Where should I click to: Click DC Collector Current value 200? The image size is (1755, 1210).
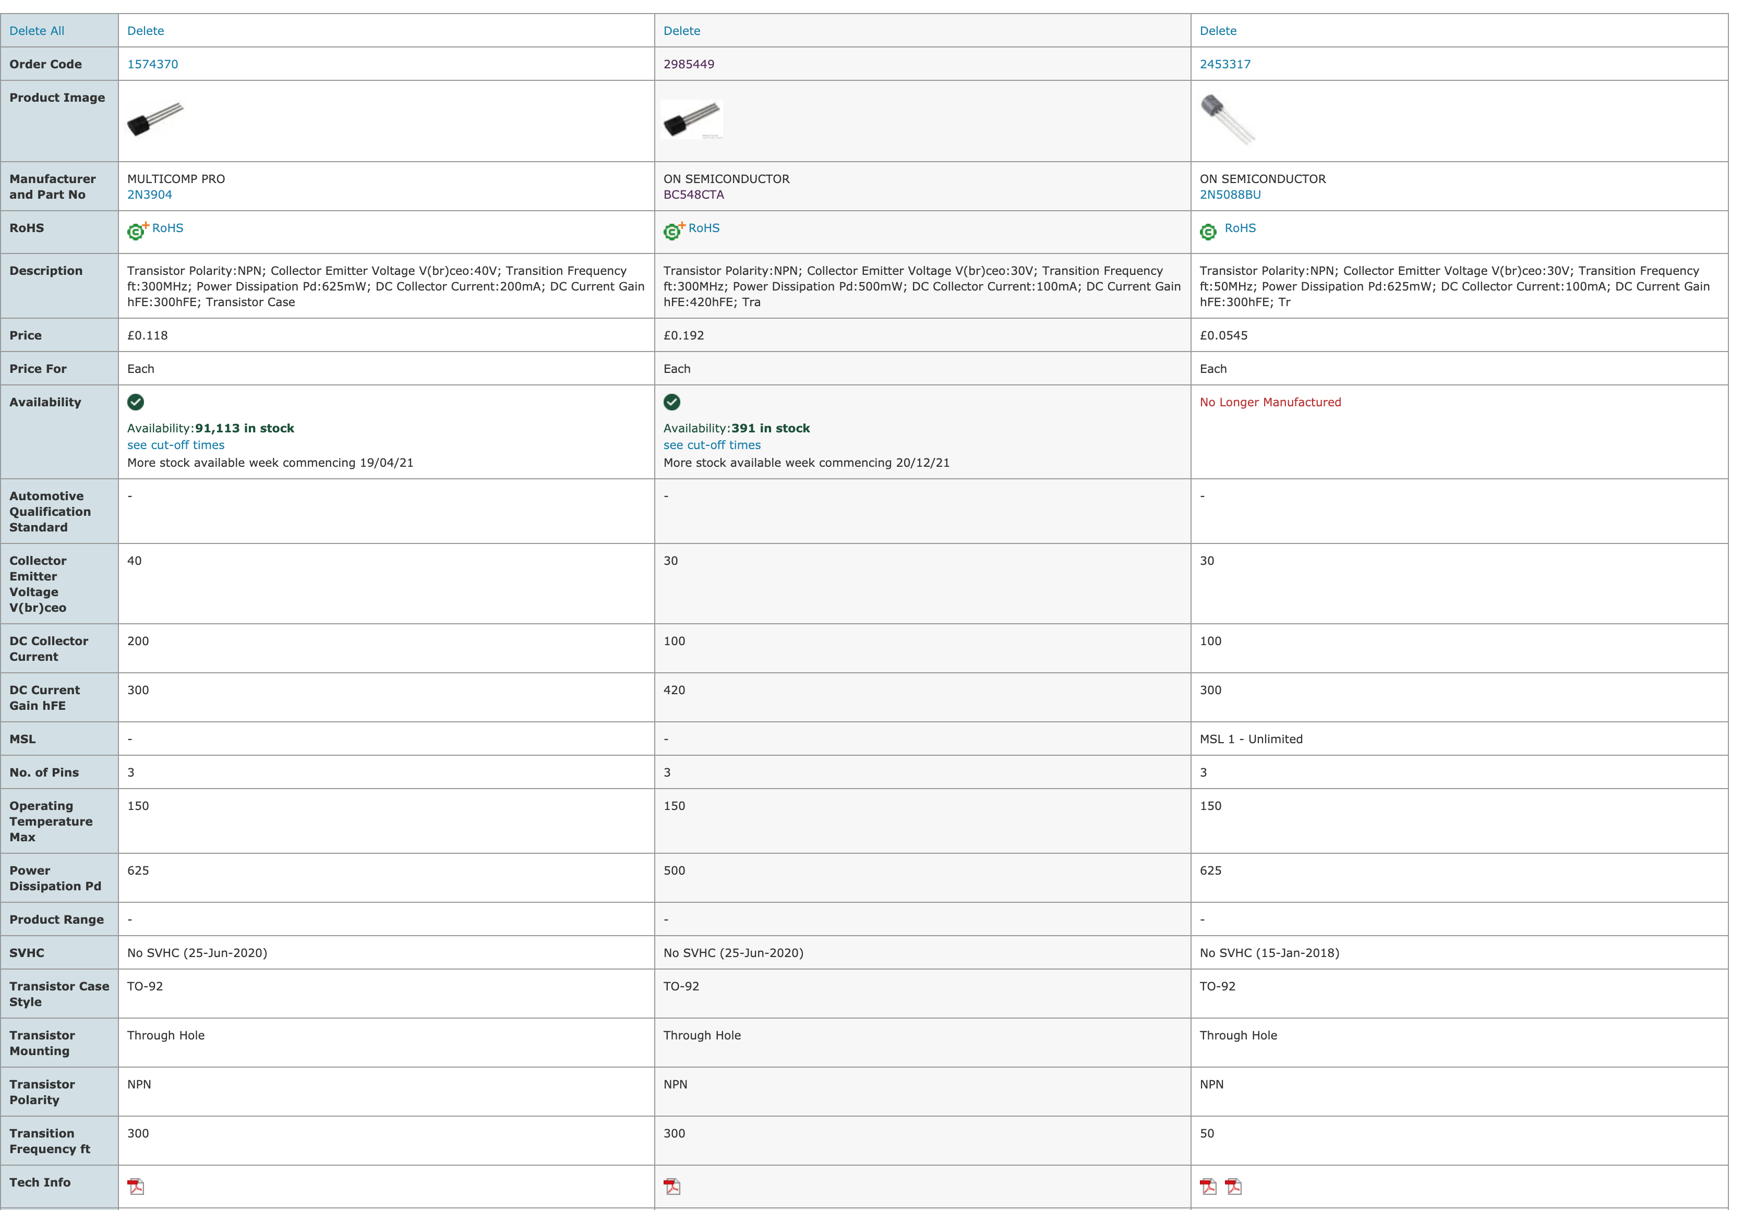(138, 642)
